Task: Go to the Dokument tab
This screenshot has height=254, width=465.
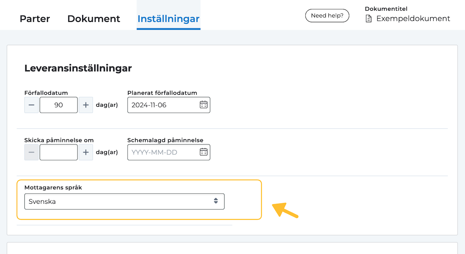Action: [94, 19]
